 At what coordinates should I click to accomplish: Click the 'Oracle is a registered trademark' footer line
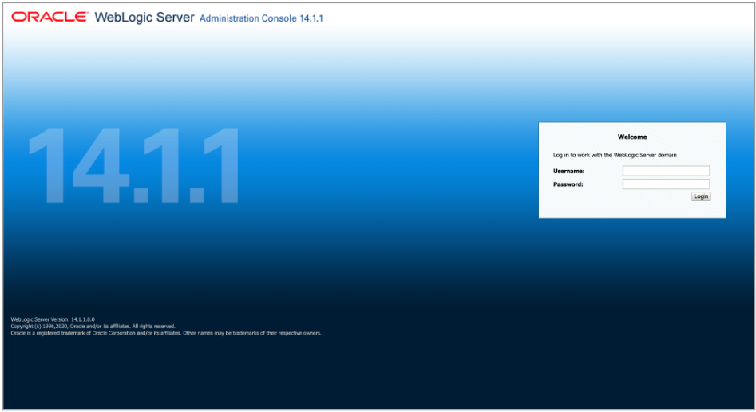click(x=166, y=333)
